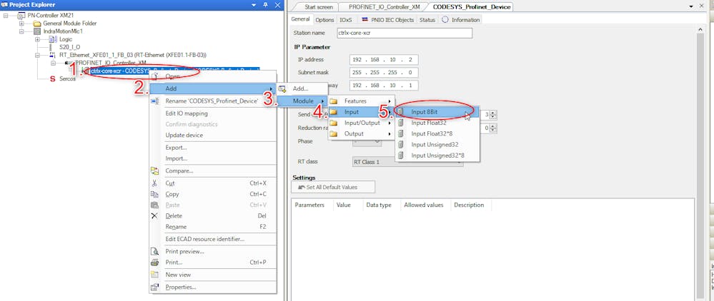Select the Sercos tree item
This screenshot has width=714, height=301.
[67, 78]
